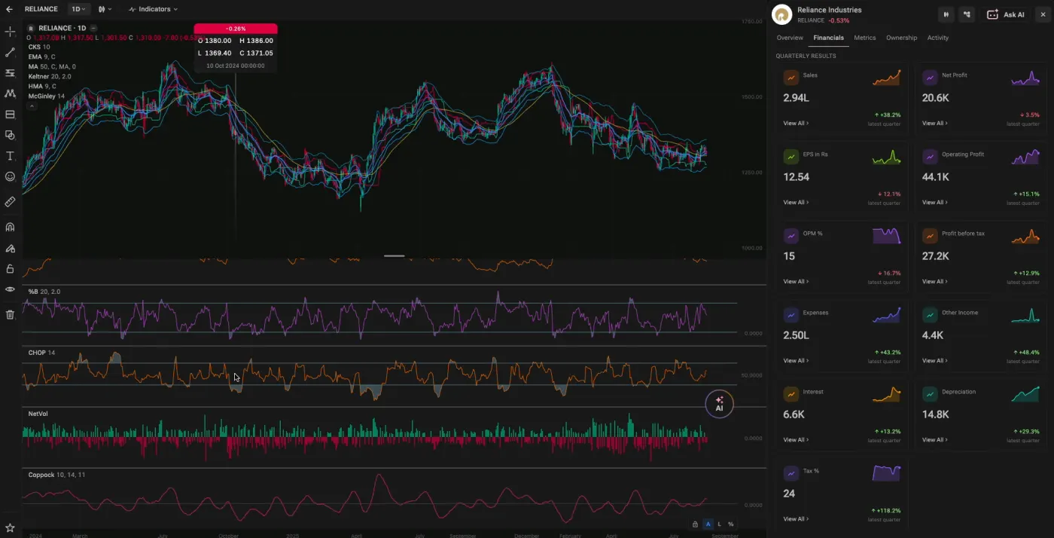Screen dimensions: 1054x538
Task: Click View All under OPM %
Action: pyautogui.click(x=796, y=282)
